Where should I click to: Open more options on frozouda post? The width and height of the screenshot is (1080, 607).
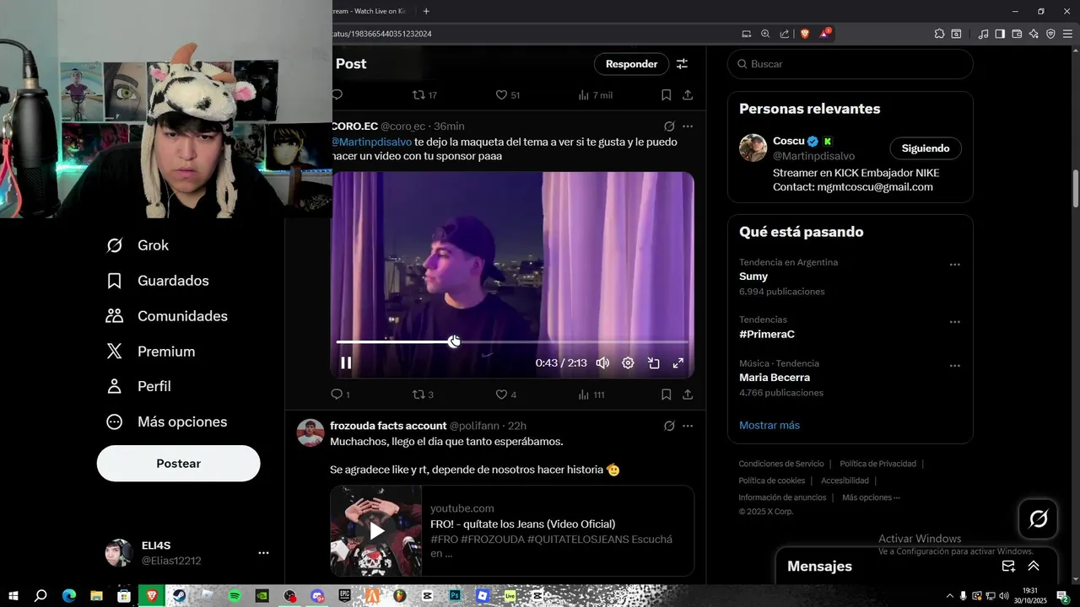688,426
